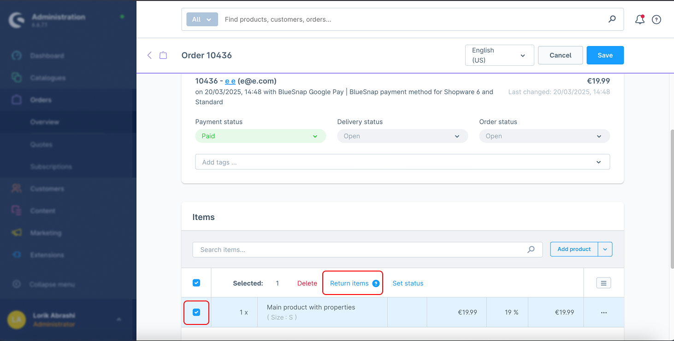Click the Return items help info icon

pos(376,283)
